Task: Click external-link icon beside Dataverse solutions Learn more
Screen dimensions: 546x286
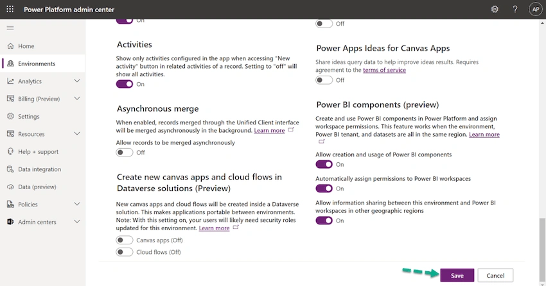Action: coord(236,227)
